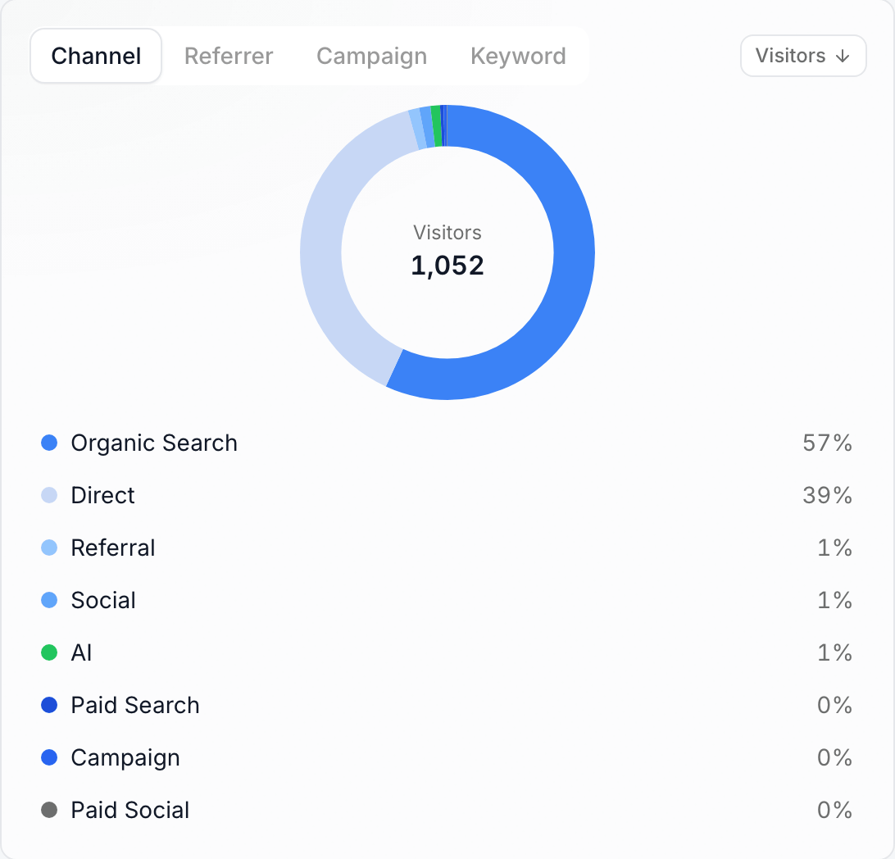Click the green AI donut segment

(437, 126)
